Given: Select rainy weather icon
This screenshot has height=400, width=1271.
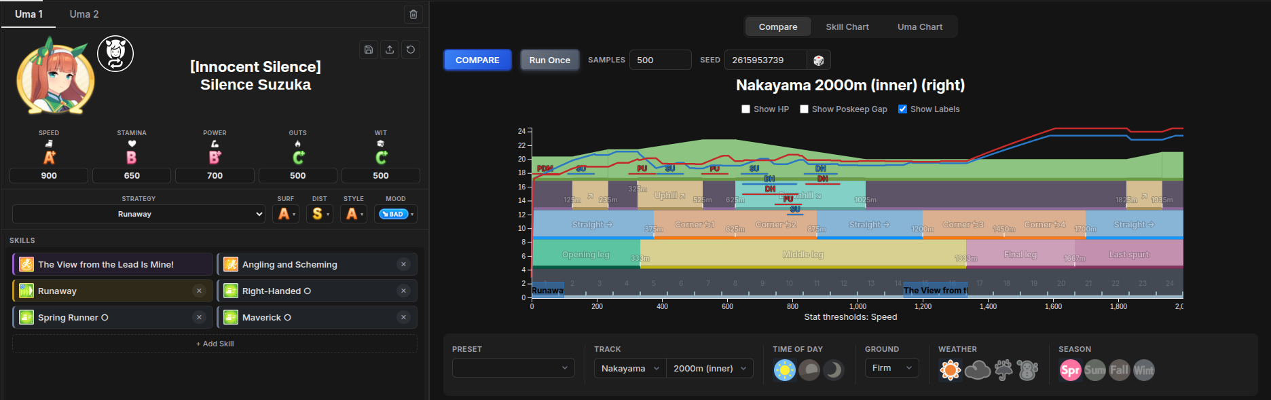Looking at the screenshot, I should tap(1003, 370).
